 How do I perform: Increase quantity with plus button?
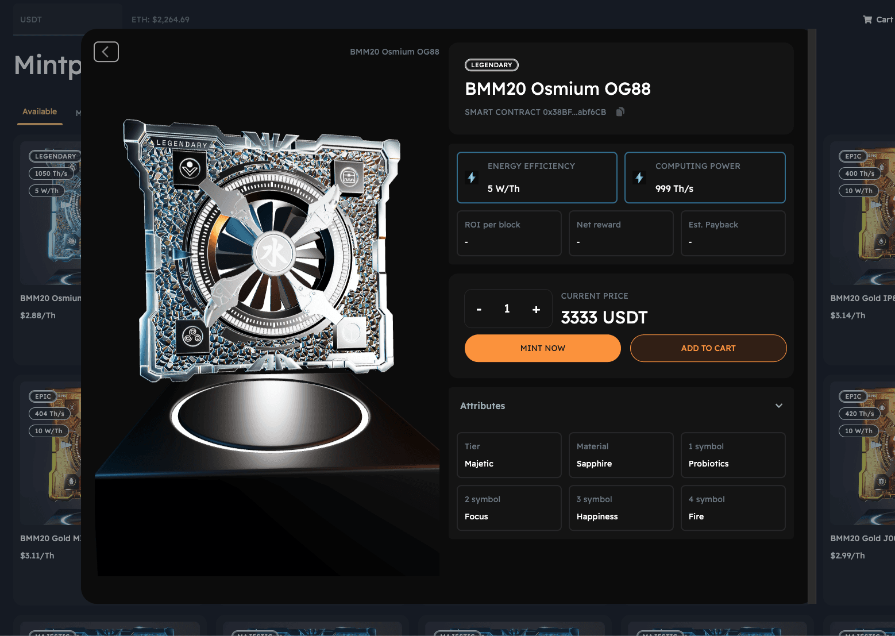tap(536, 309)
